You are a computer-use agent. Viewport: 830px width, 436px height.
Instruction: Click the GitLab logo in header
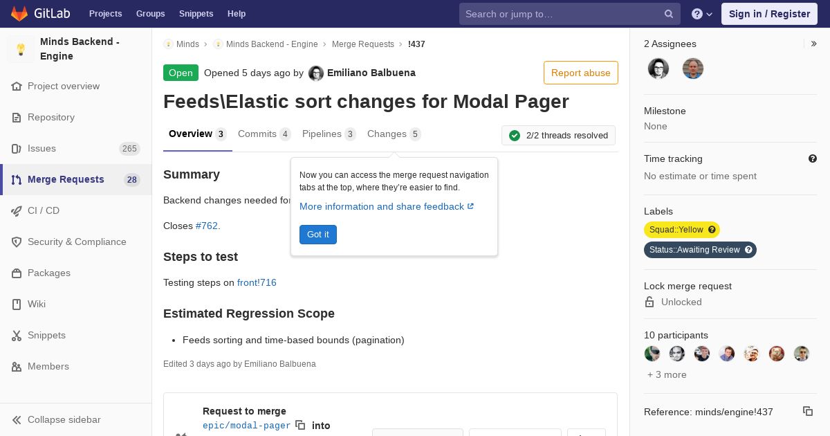click(x=40, y=14)
